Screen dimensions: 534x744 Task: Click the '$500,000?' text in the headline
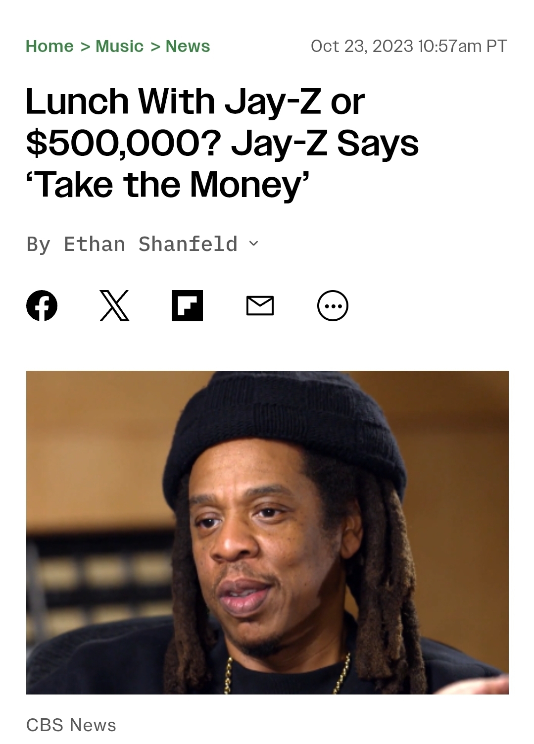(x=123, y=144)
